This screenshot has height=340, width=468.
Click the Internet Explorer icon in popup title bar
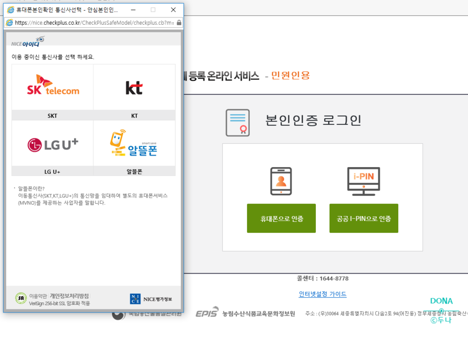[11, 10]
